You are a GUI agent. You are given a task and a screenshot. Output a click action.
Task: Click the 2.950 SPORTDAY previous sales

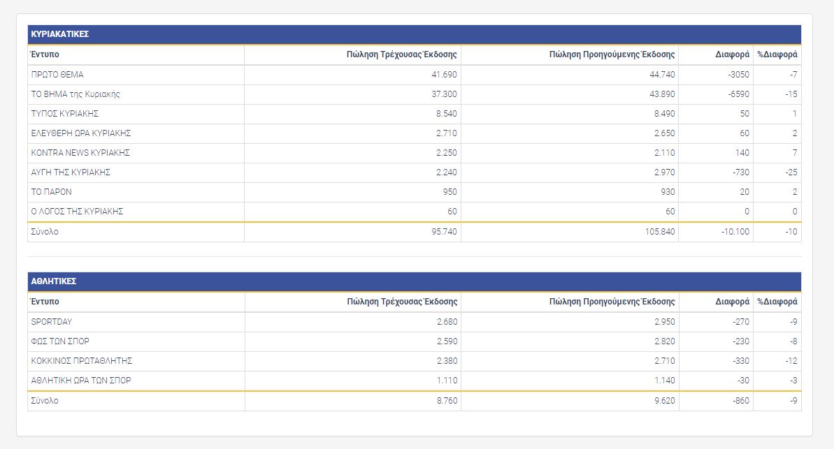(x=665, y=322)
